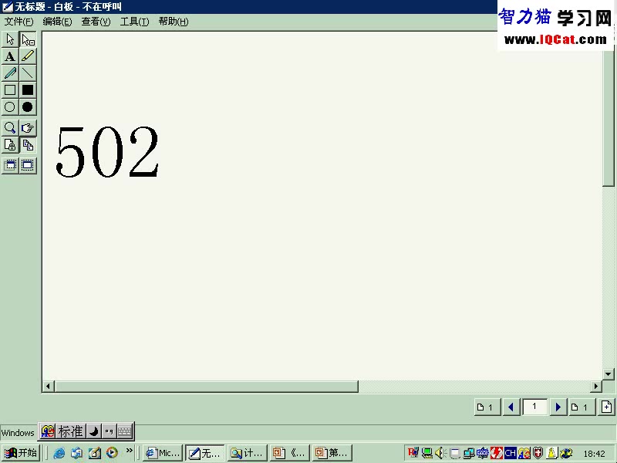Click the vertical scrollbar down arrow

click(x=609, y=374)
